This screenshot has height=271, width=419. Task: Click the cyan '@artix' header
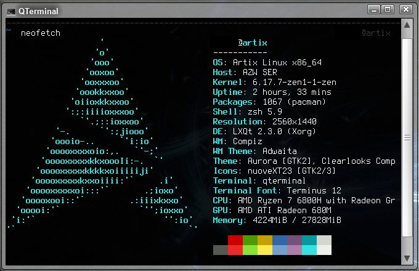coord(253,42)
